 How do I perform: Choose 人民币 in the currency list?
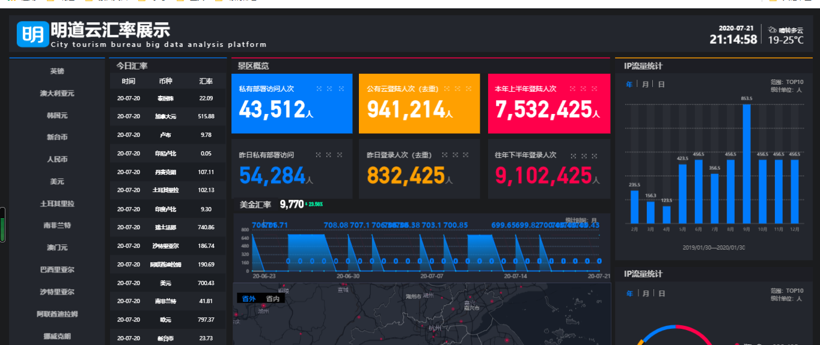tap(57, 159)
